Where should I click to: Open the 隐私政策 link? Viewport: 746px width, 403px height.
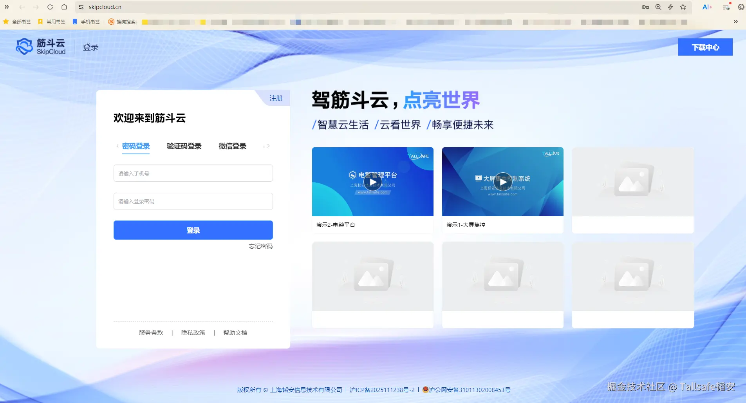click(x=193, y=333)
